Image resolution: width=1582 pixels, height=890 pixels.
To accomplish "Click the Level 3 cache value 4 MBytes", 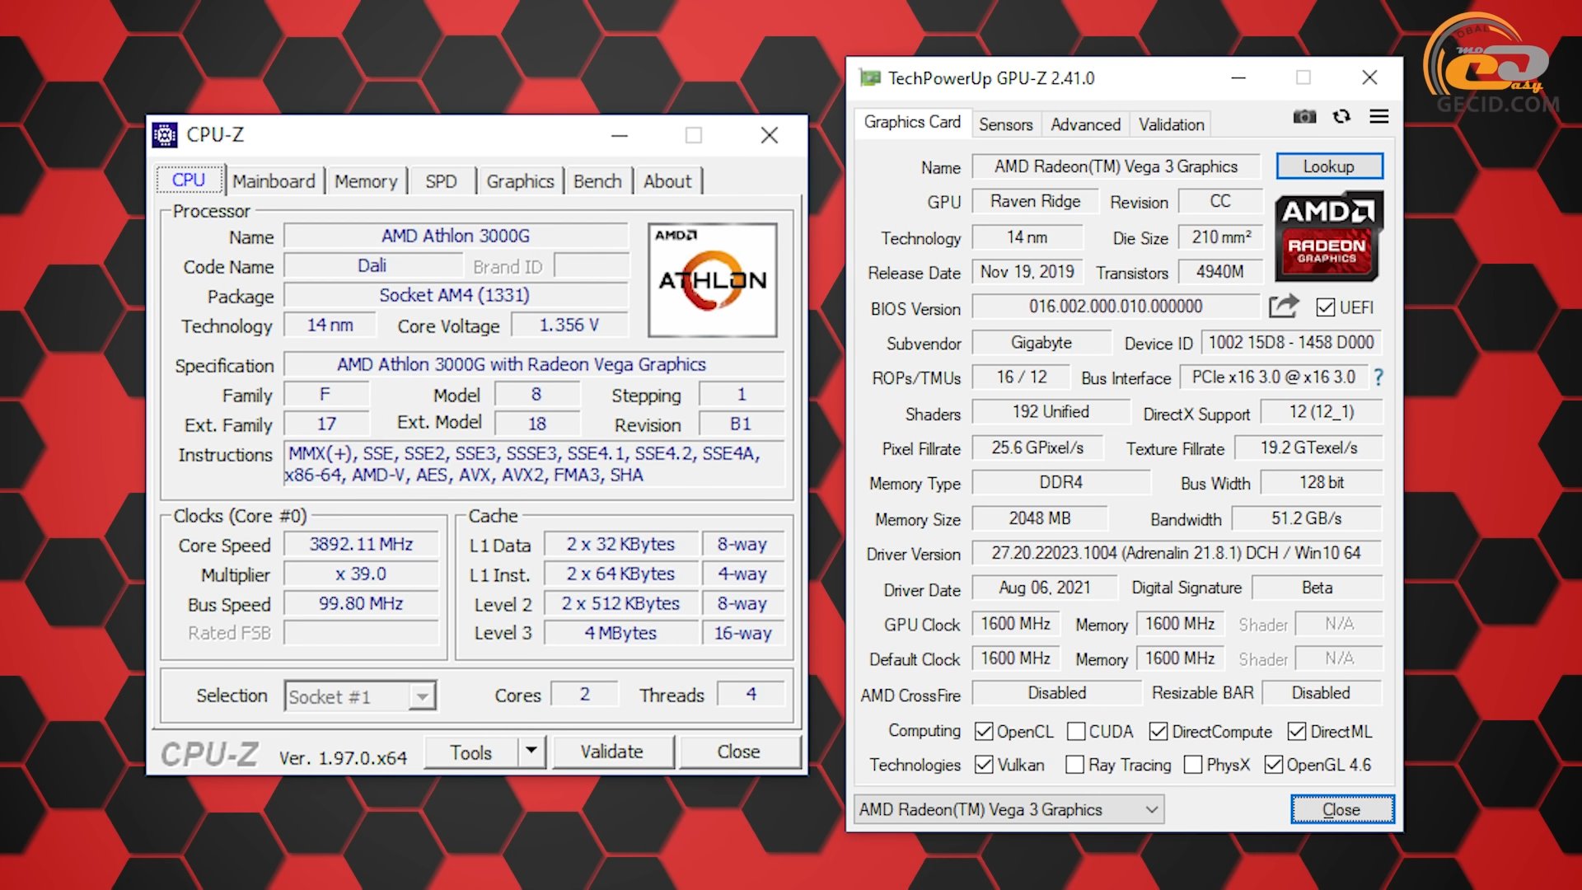I will [x=620, y=633].
